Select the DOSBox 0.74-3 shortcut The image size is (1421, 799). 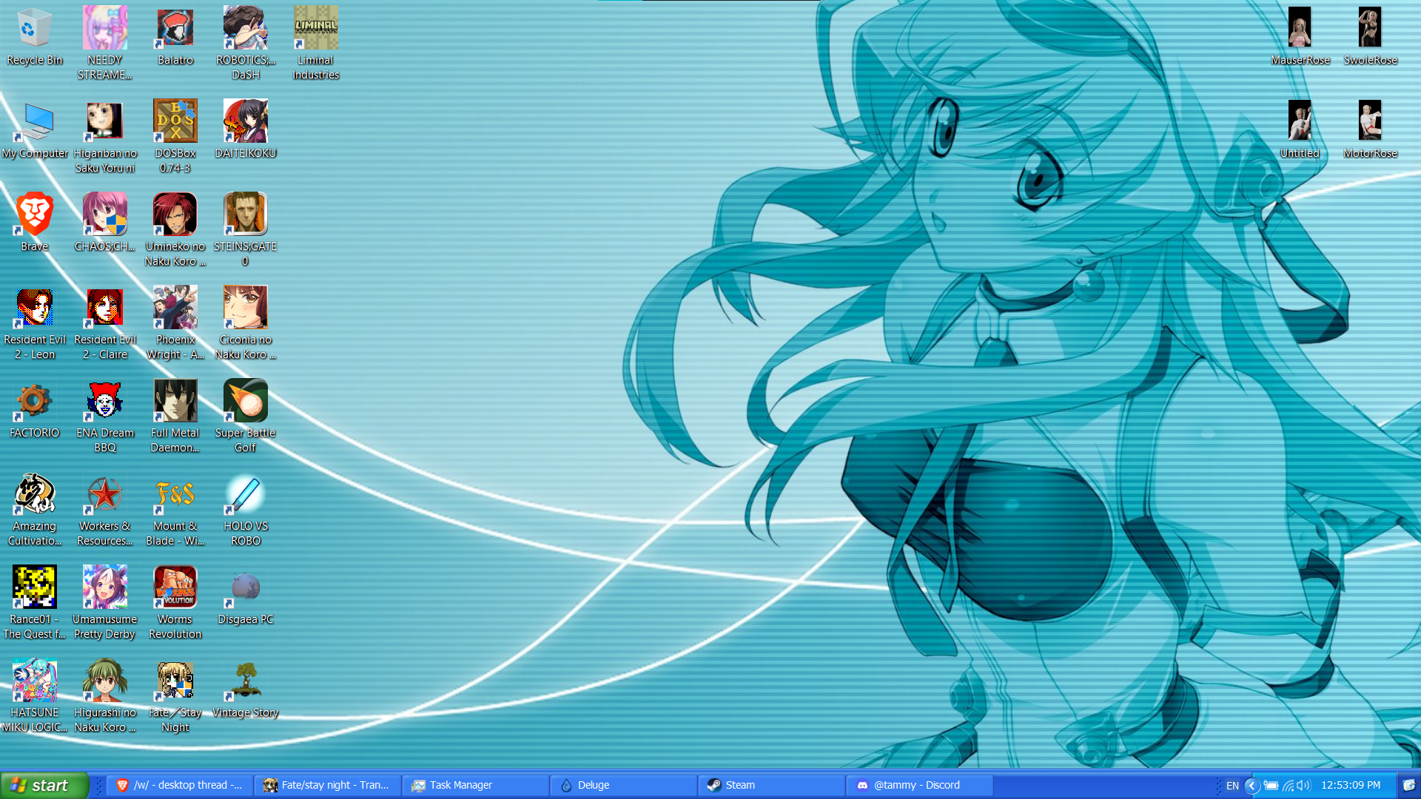tap(175, 121)
